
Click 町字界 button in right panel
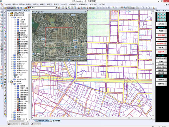click(161, 31)
